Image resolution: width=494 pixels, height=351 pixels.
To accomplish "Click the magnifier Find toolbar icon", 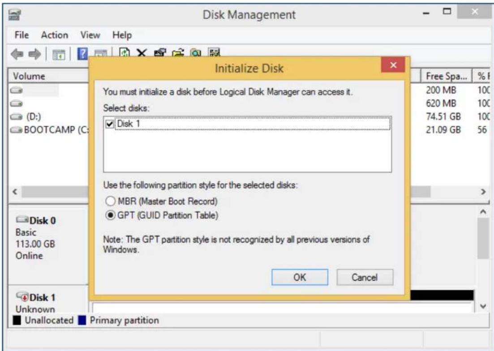I will pos(196,53).
